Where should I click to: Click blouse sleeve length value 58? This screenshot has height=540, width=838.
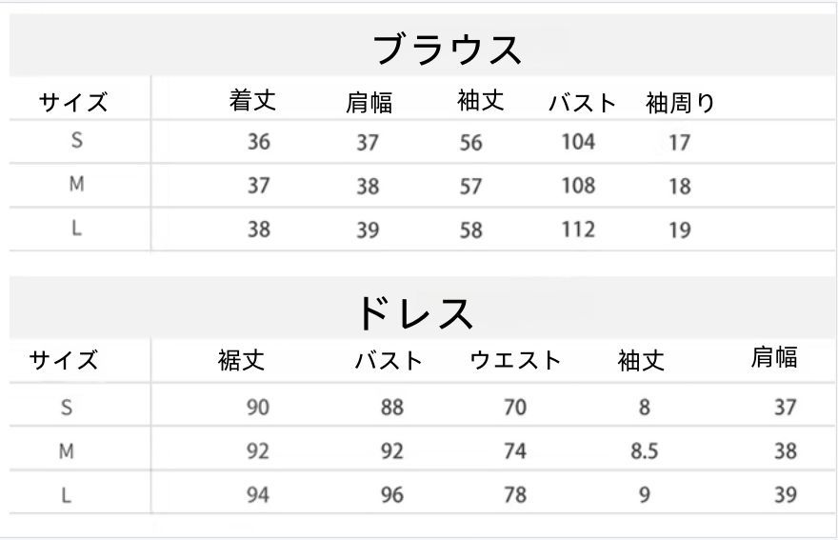coord(470,230)
